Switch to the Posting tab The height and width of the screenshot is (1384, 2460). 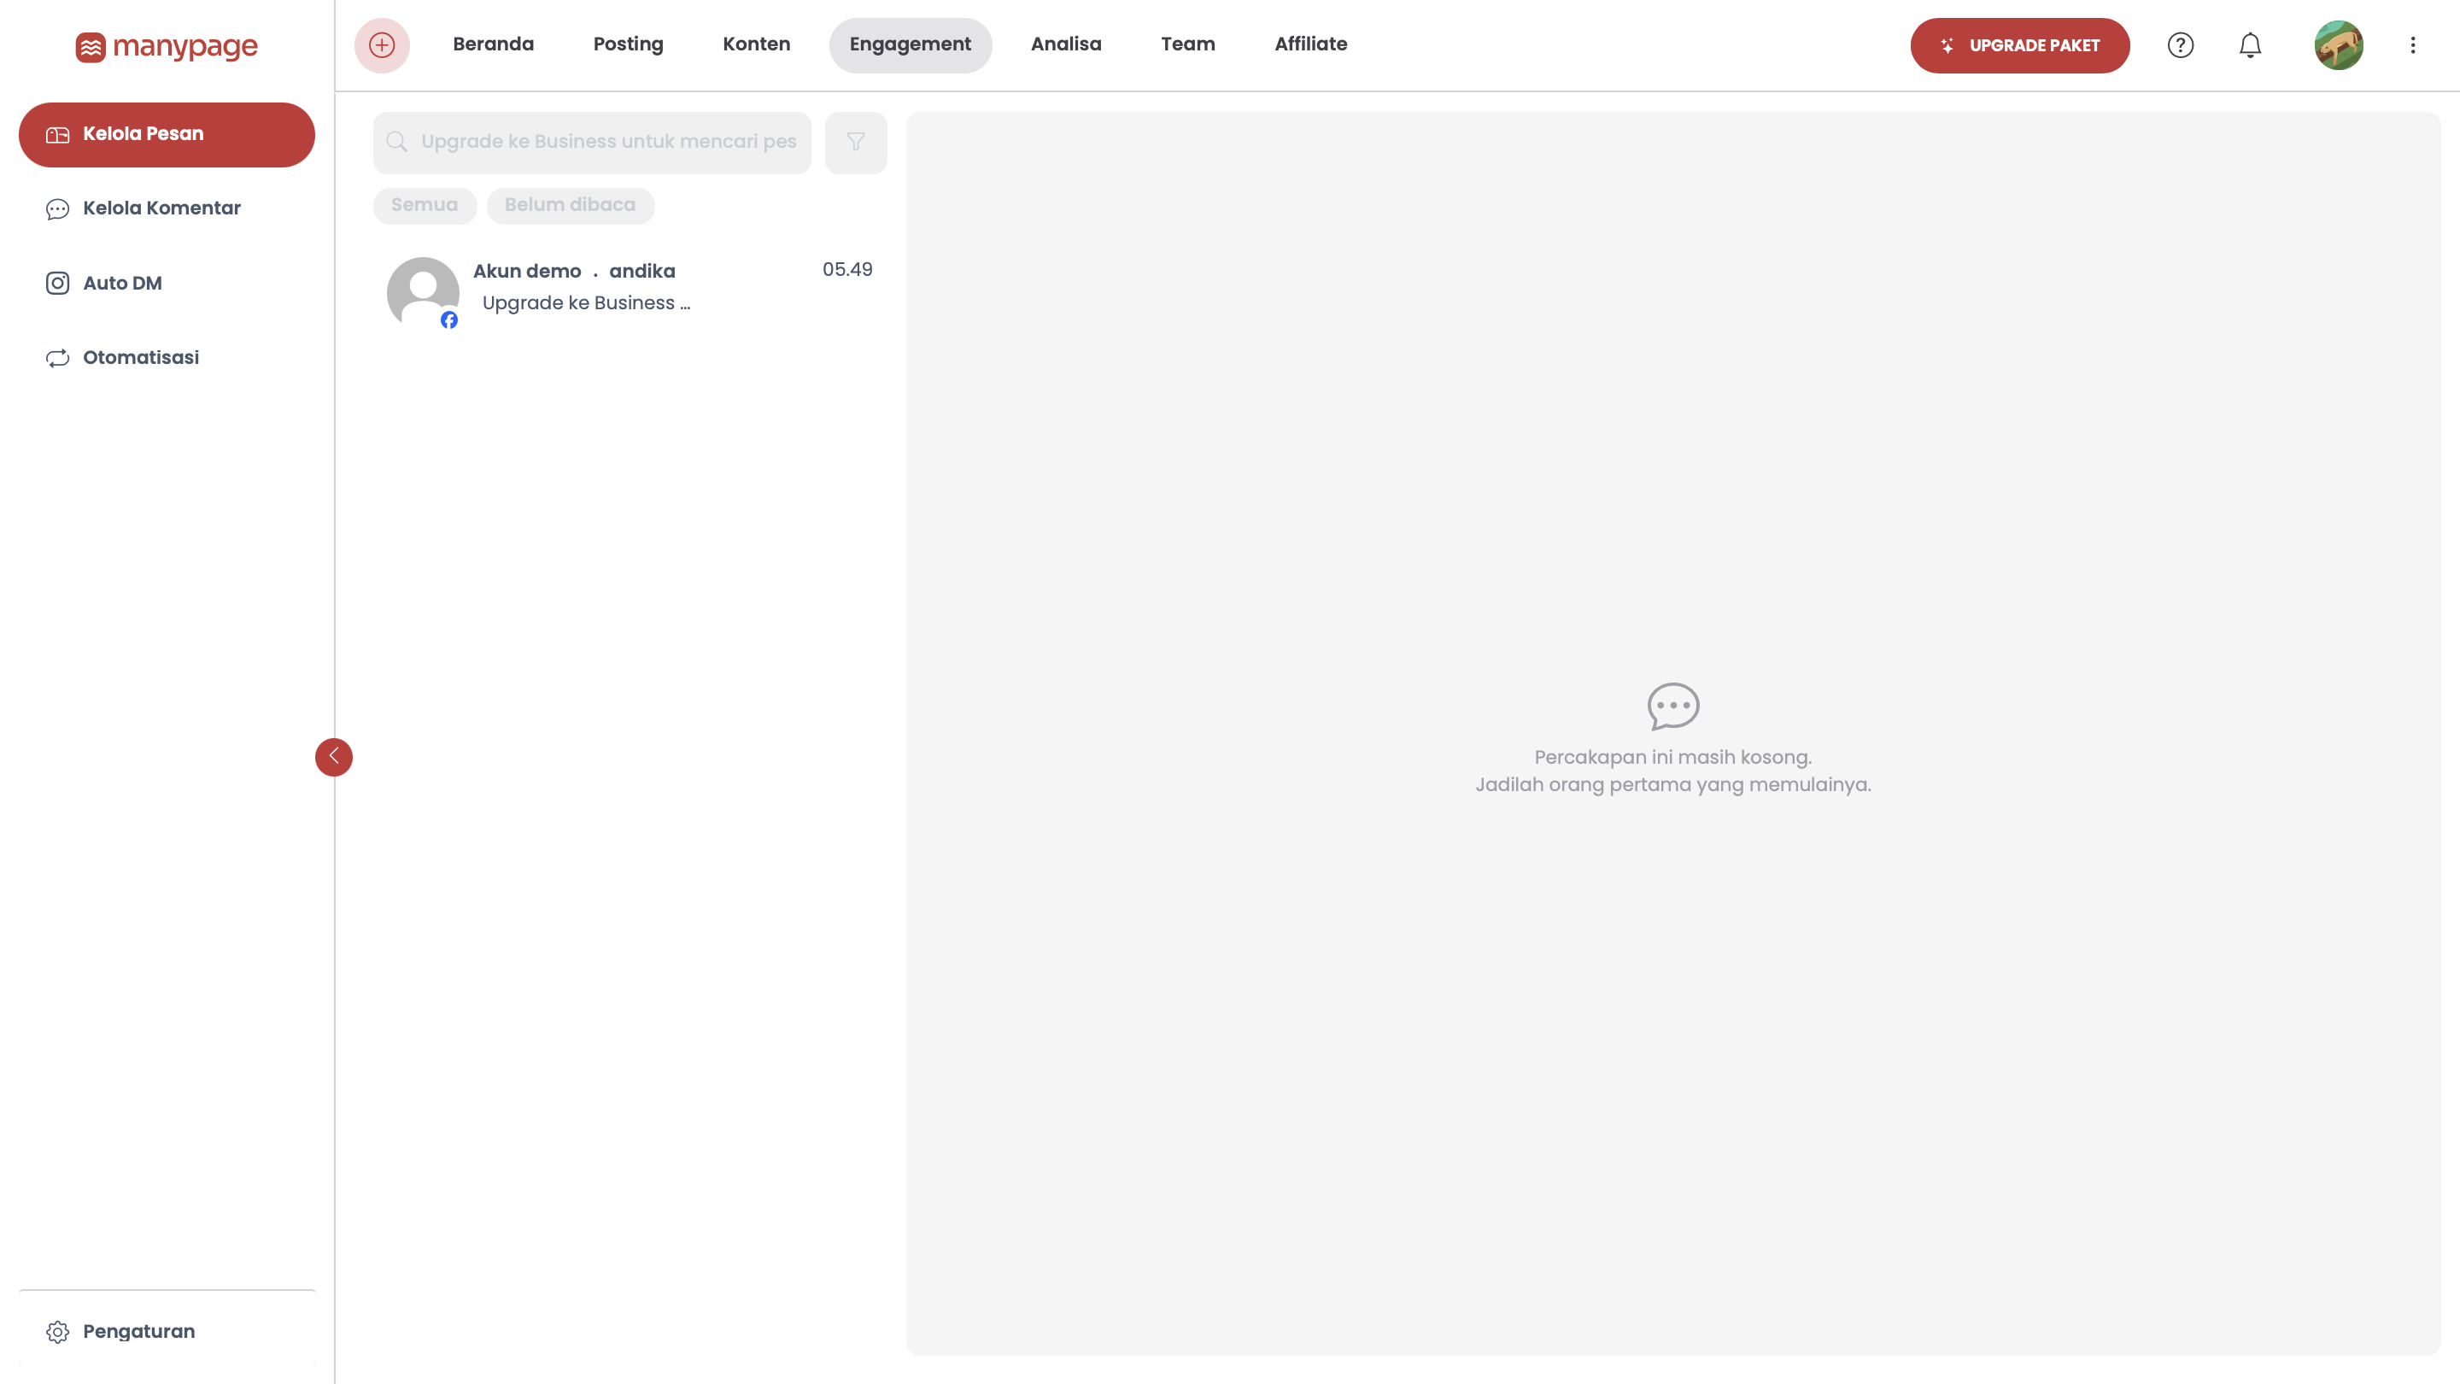[x=629, y=44]
